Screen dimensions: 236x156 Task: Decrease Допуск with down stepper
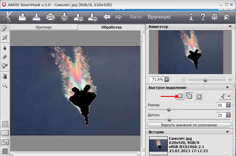228,116
